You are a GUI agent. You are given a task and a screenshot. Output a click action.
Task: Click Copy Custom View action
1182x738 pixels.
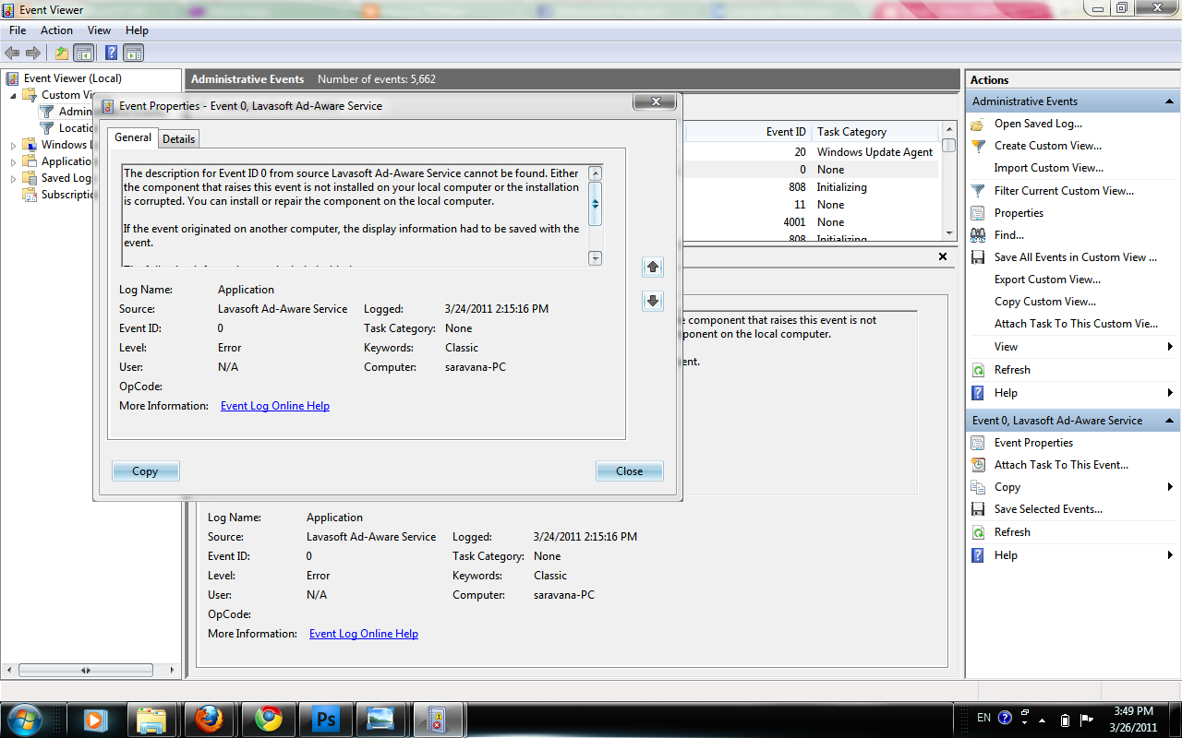pyautogui.click(x=1045, y=302)
